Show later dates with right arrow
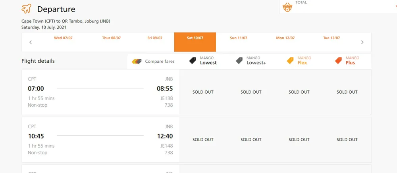The width and height of the screenshot is (397, 173). point(362,42)
